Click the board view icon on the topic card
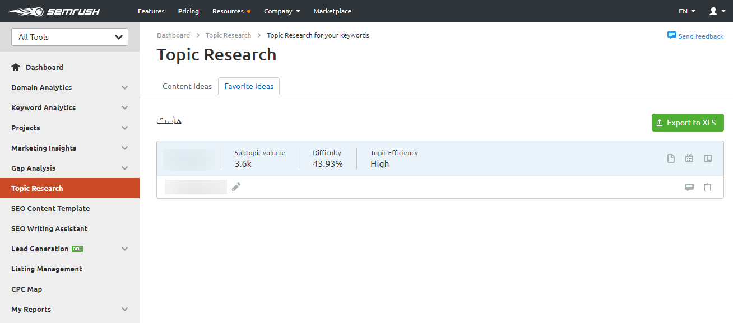 pyautogui.click(x=707, y=158)
